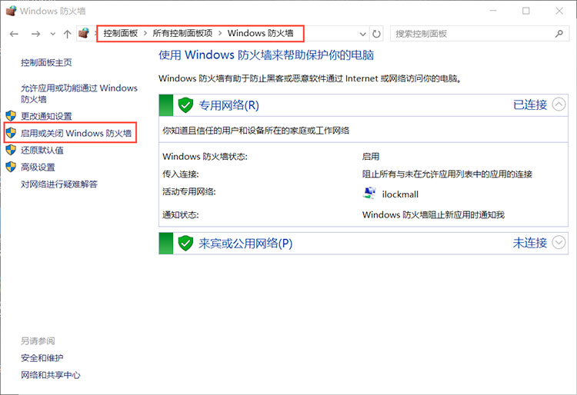577x395 pixels.
Task: Collapse the 专用网络(R) section chevron
Action: point(559,105)
